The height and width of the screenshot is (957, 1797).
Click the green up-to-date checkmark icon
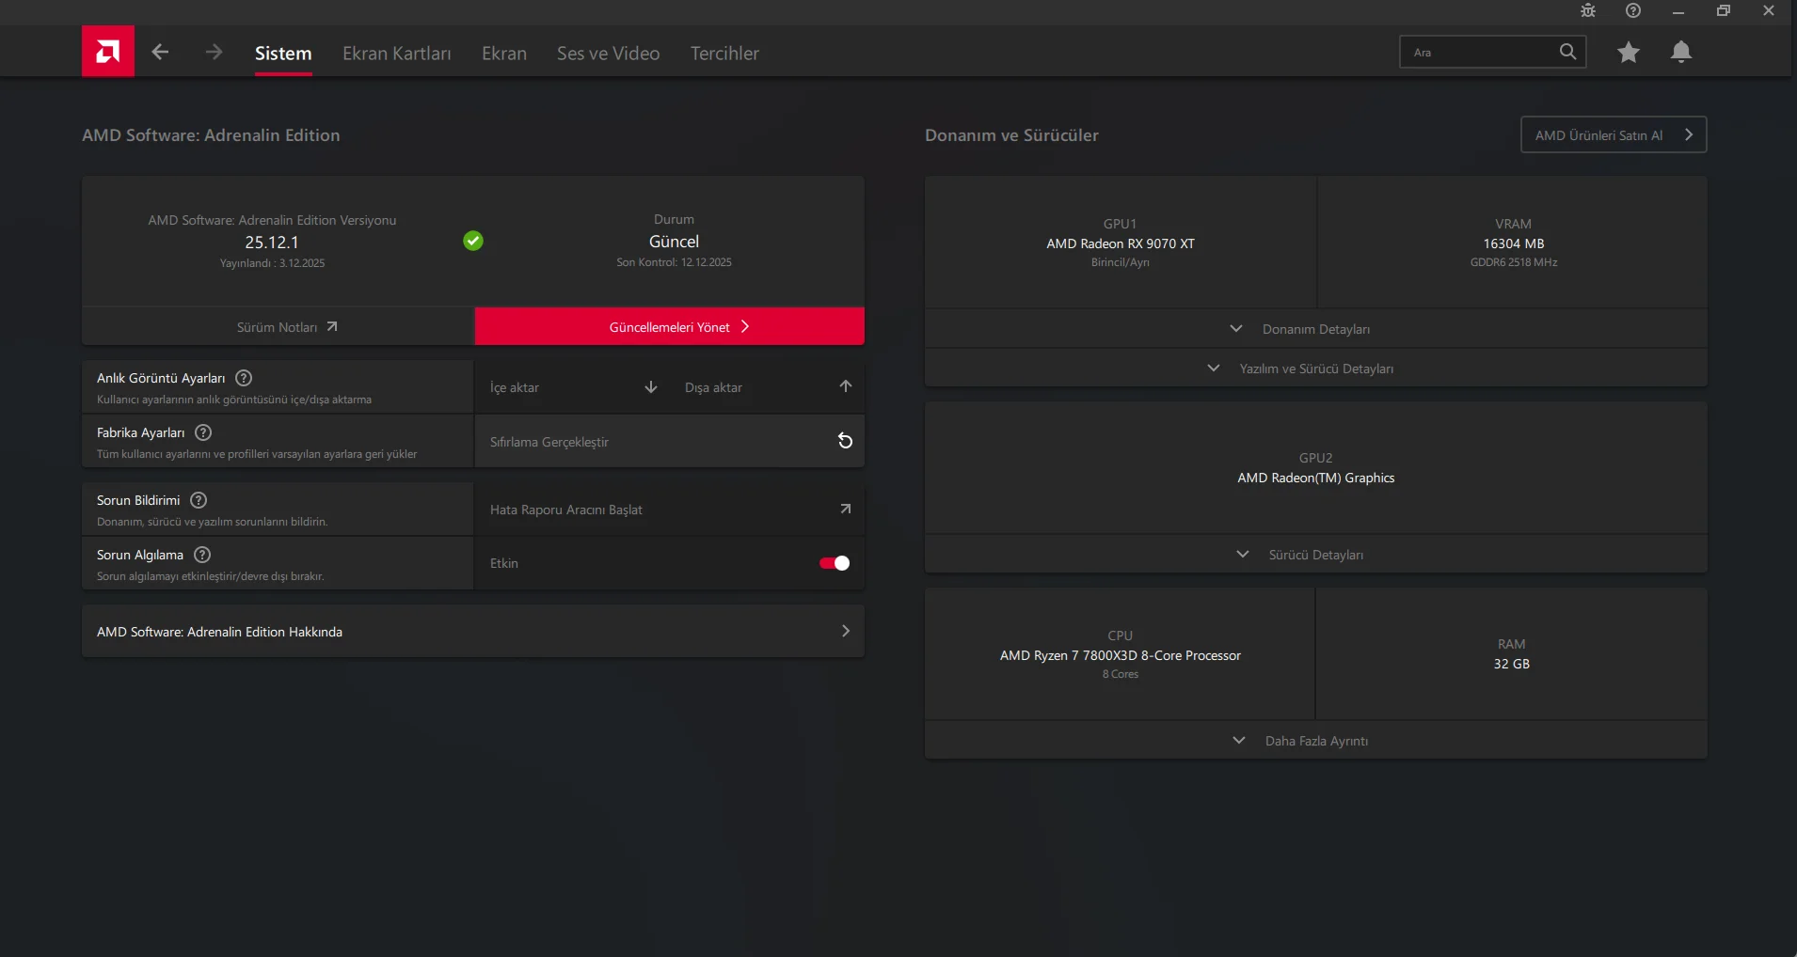[473, 241]
